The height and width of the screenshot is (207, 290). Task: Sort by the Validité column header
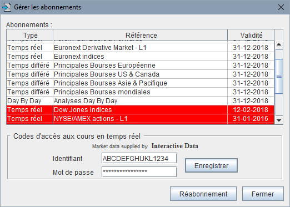251,35
